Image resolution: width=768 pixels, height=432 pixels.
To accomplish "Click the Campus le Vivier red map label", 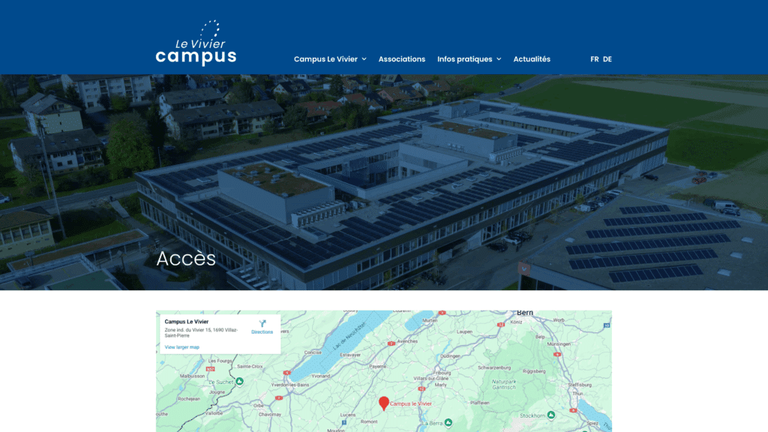I will [x=411, y=404].
